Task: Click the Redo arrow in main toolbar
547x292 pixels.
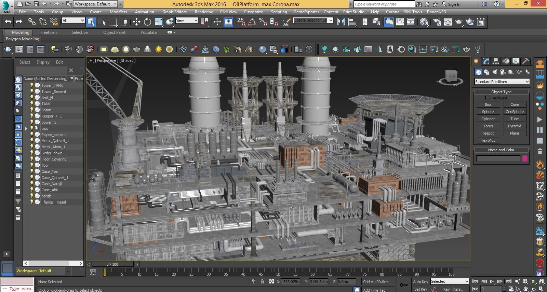Action: [x=19, y=22]
